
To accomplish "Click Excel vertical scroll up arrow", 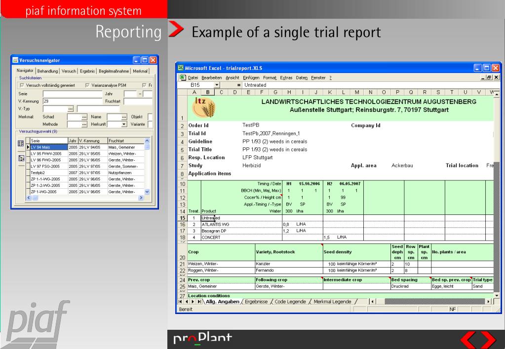I will [496, 95].
